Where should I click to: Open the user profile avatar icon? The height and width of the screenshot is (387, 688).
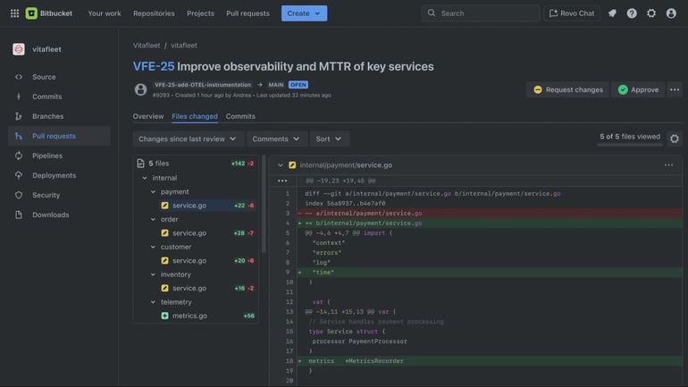[x=671, y=13]
